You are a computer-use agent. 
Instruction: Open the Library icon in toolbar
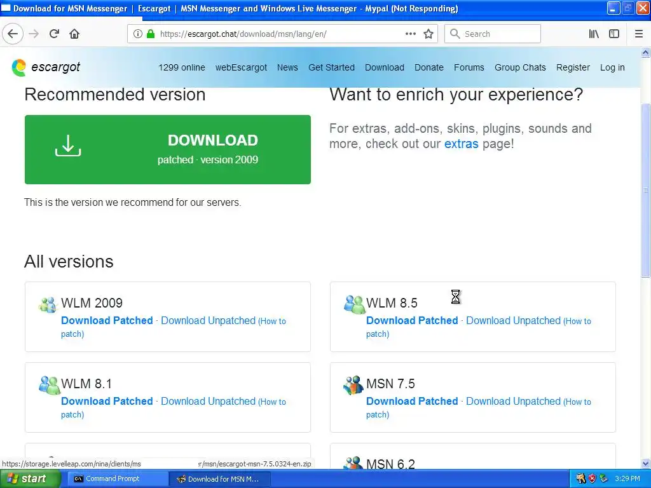point(594,34)
